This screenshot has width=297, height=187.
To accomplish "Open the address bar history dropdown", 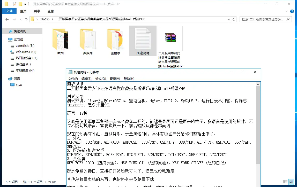I will pyautogui.click(x=228, y=19).
